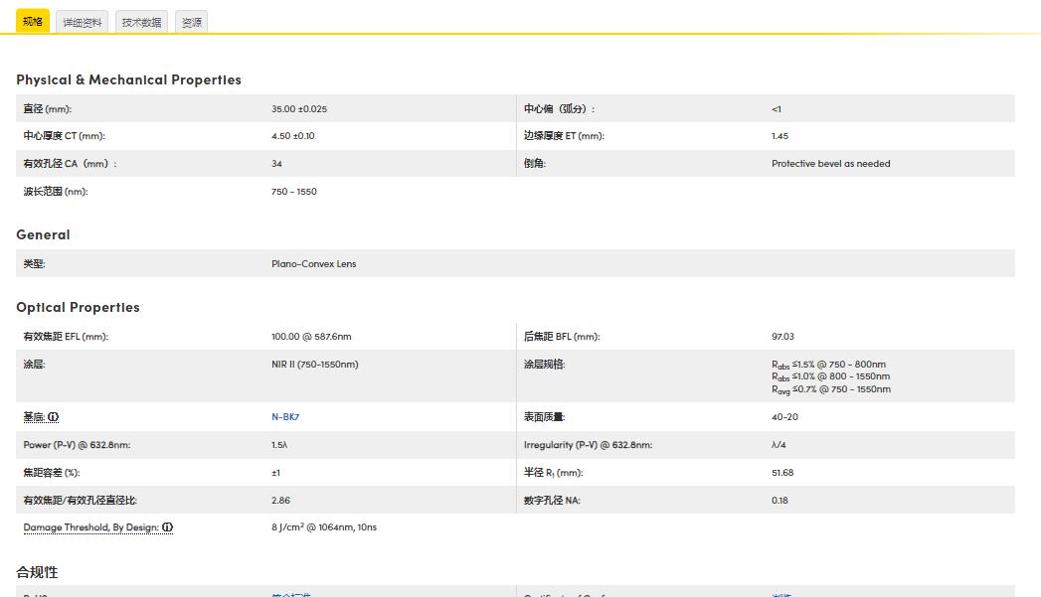Click the 97.03 back focal length value
The image size is (1041, 597).
point(782,337)
